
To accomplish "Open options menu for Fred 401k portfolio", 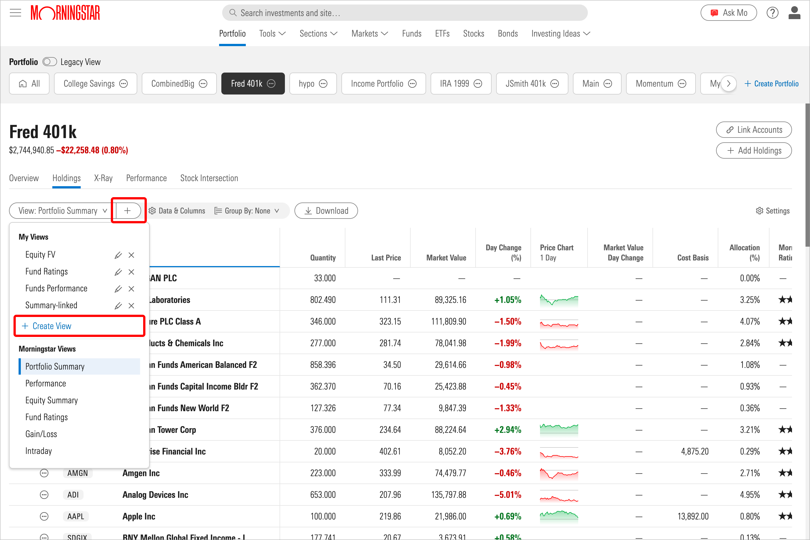I will coord(271,84).
